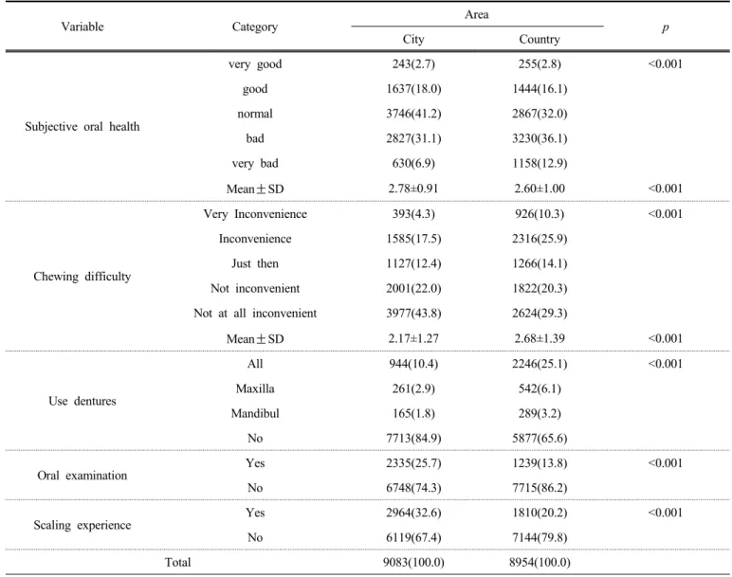Select city mean value 2.78±0.91

tap(413, 189)
